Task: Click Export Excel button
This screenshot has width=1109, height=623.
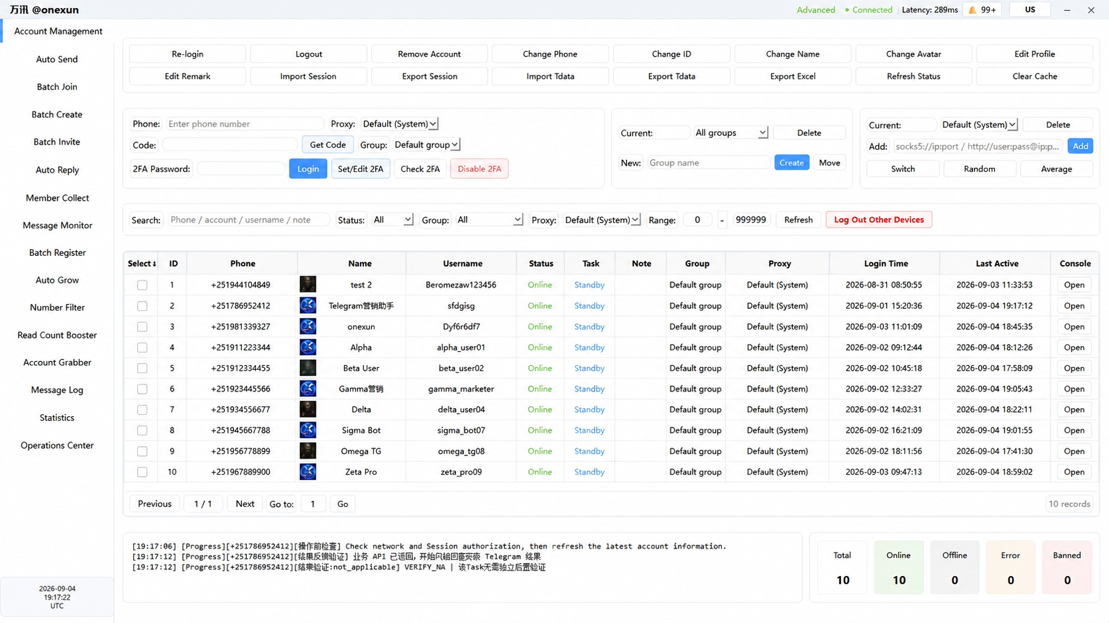Action: 793,76
